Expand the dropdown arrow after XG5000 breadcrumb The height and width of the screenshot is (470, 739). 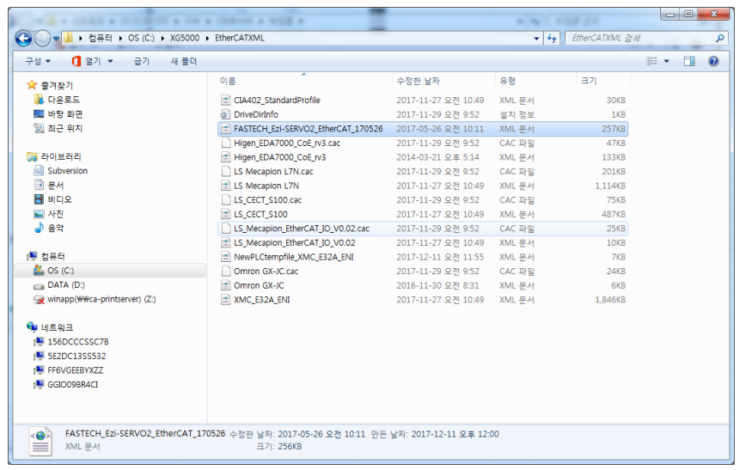(x=207, y=38)
